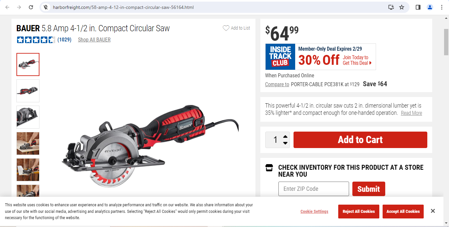
Task: Go back with the browser back arrow
Action: tap(7, 7)
